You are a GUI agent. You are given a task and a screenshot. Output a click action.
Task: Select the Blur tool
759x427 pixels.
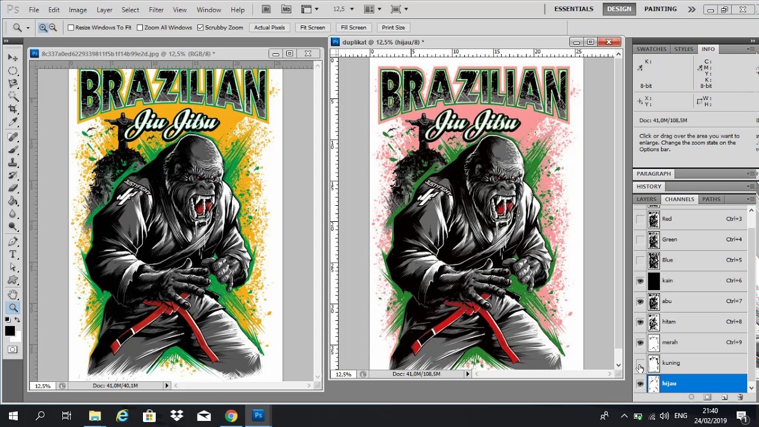tap(13, 213)
